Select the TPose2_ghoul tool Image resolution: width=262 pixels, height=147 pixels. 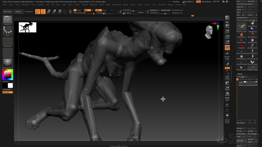[252, 62]
